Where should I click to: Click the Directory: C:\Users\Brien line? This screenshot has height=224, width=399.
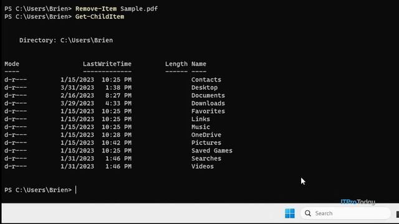click(x=66, y=40)
